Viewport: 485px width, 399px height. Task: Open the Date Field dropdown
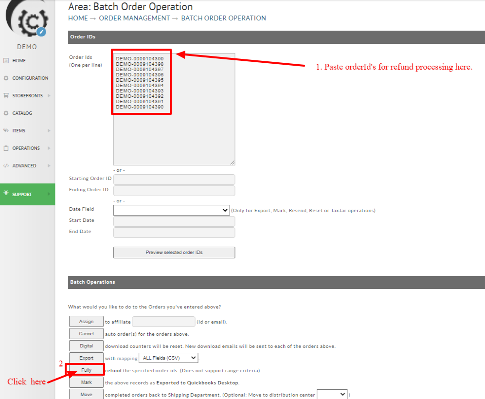(171, 210)
